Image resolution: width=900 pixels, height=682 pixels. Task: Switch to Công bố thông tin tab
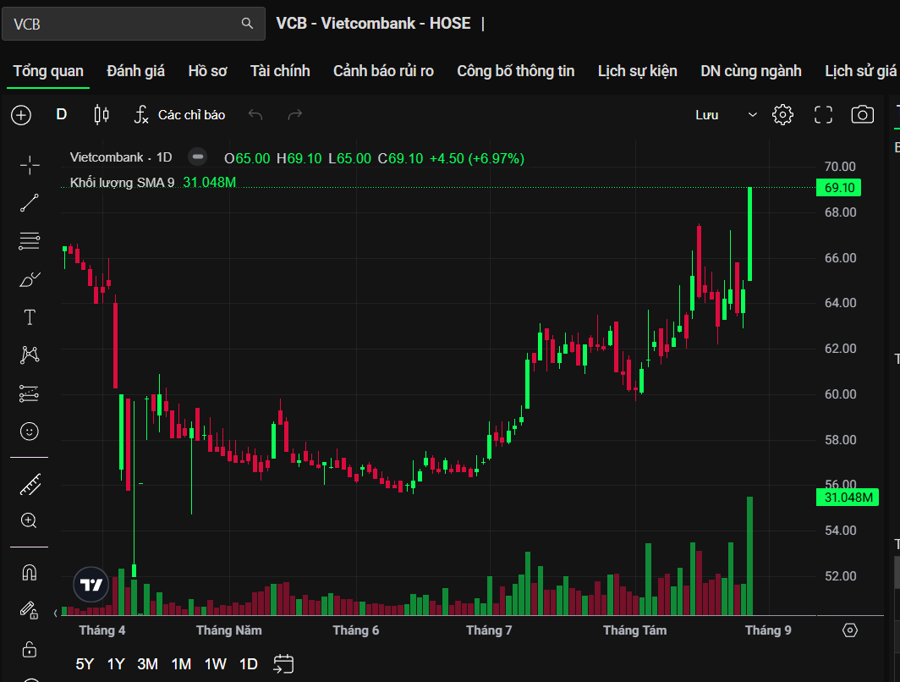click(515, 71)
